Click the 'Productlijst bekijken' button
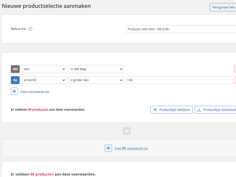The image size is (236, 177). click(172, 110)
